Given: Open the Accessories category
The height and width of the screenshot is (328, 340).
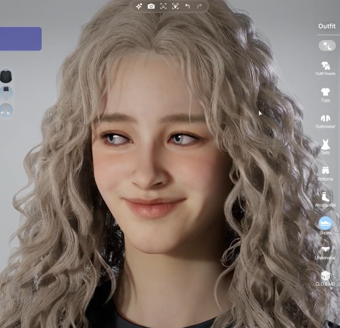Looking at the screenshot, I should pos(325,199).
